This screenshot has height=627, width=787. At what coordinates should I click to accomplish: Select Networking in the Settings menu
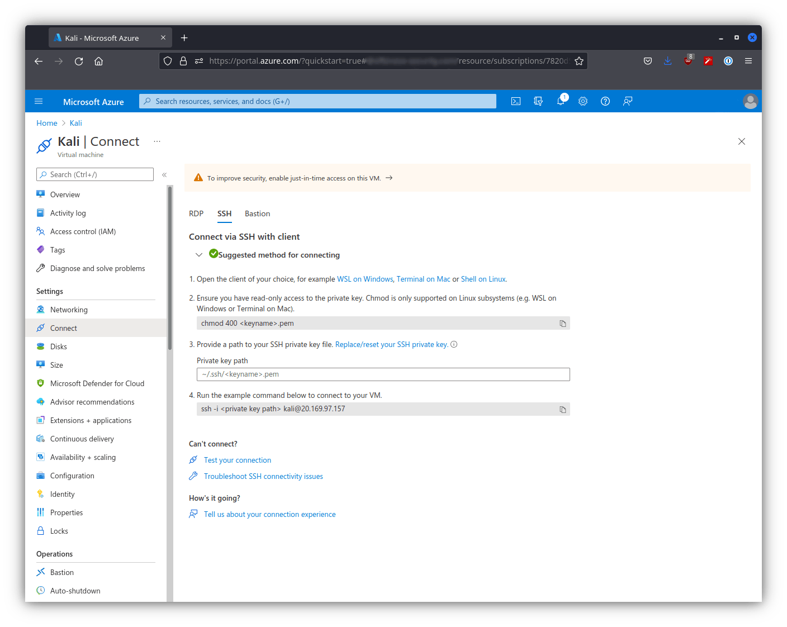69,310
